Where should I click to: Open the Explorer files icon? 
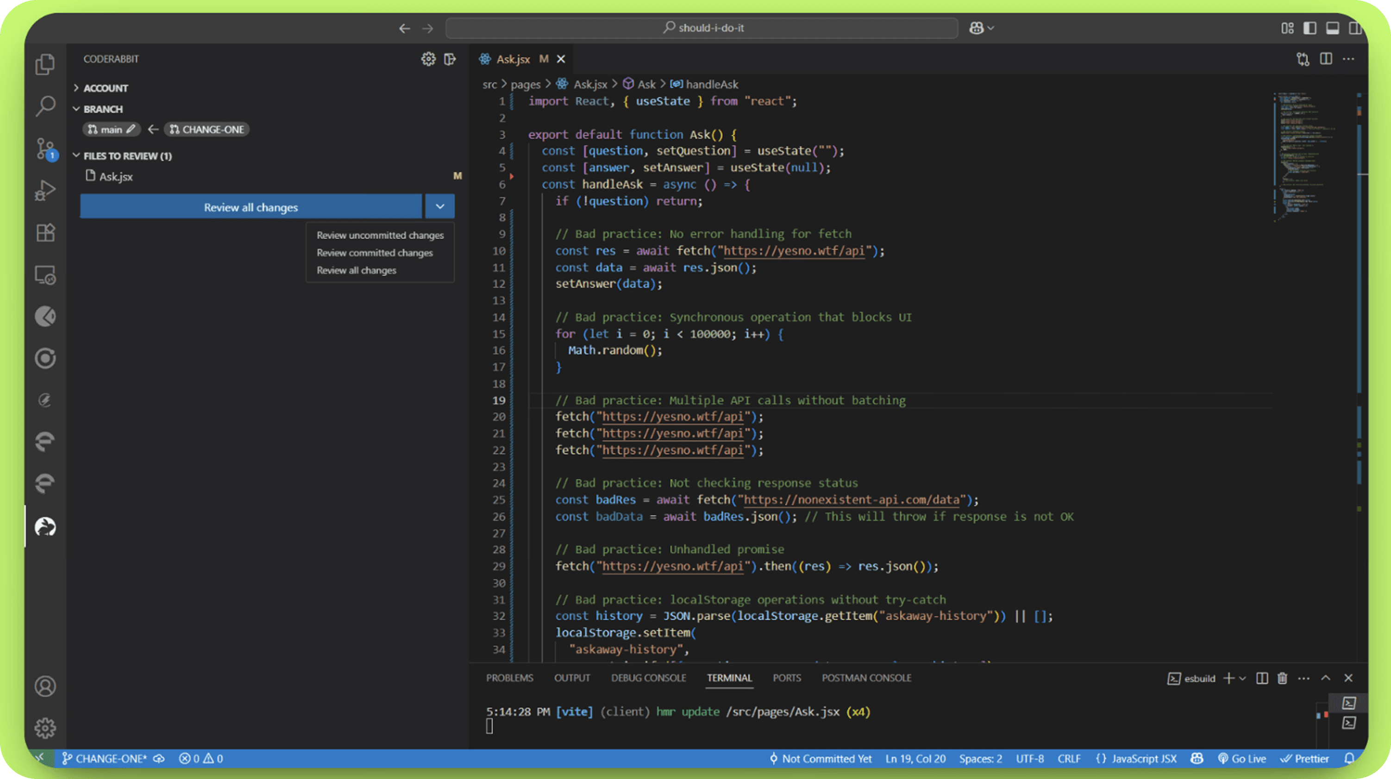(45, 64)
